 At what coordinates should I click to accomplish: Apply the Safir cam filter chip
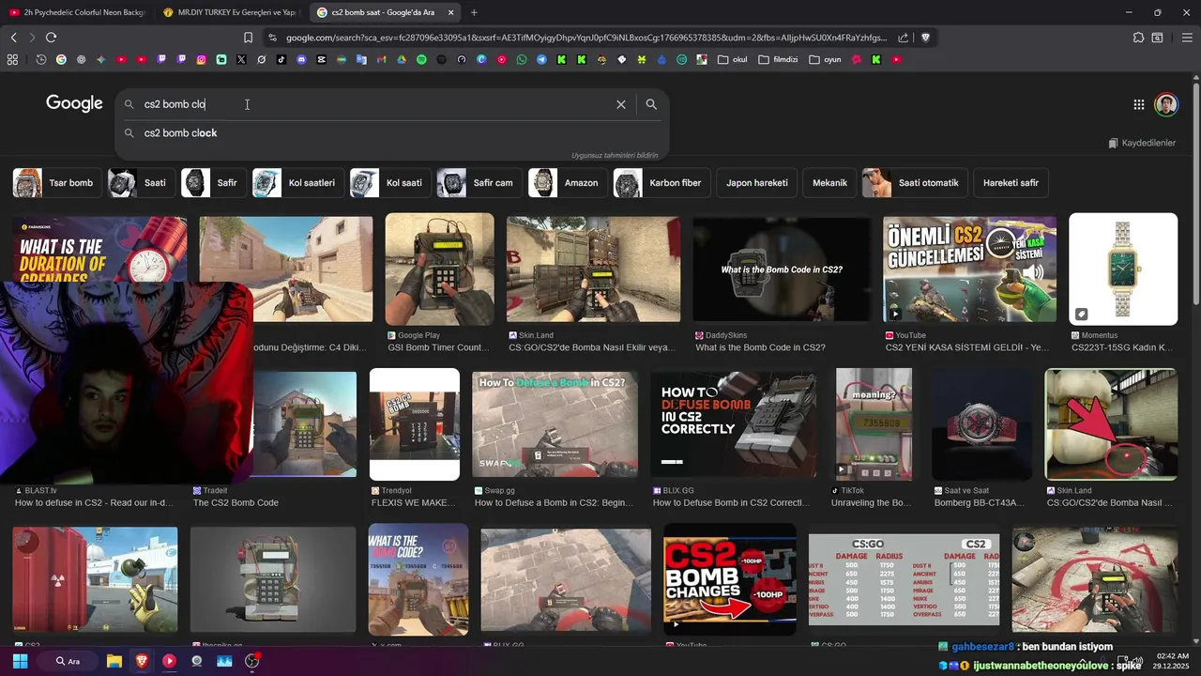[x=479, y=183]
